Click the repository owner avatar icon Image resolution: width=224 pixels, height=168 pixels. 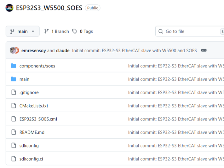(10, 8)
